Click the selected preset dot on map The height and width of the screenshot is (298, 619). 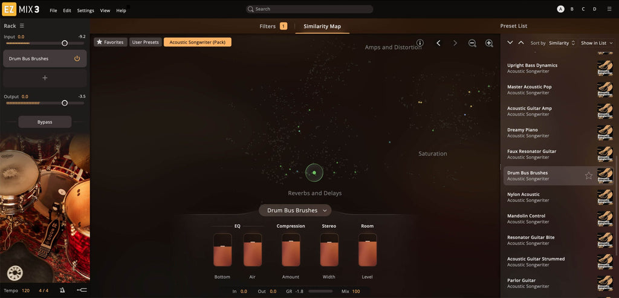tap(314, 172)
